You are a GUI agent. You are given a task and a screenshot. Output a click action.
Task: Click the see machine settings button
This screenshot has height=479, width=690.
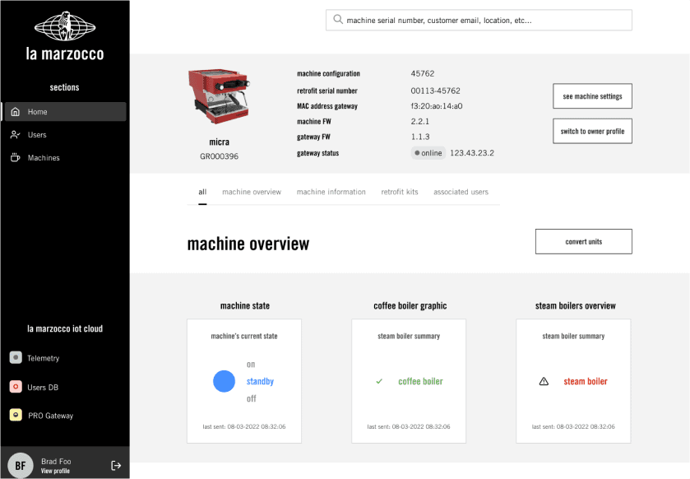tap(592, 96)
